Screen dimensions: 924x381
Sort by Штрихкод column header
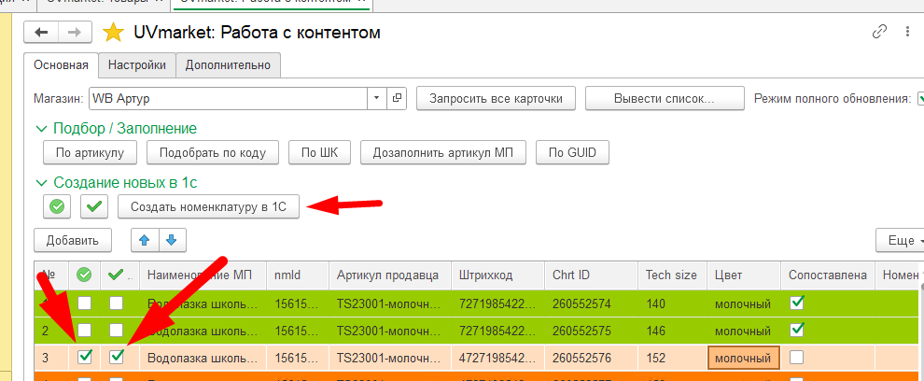point(498,275)
